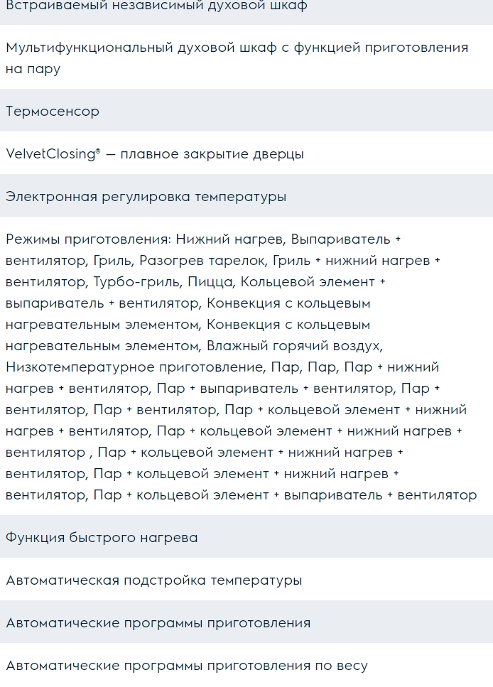Click the 'VelvetClosing' brand name
The height and width of the screenshot is (687, 493).
point(51,154)
